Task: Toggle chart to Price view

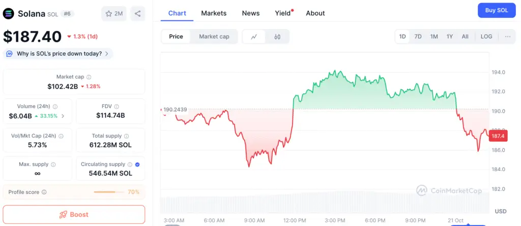Action: pyautogui.click(x=176, y=37)
